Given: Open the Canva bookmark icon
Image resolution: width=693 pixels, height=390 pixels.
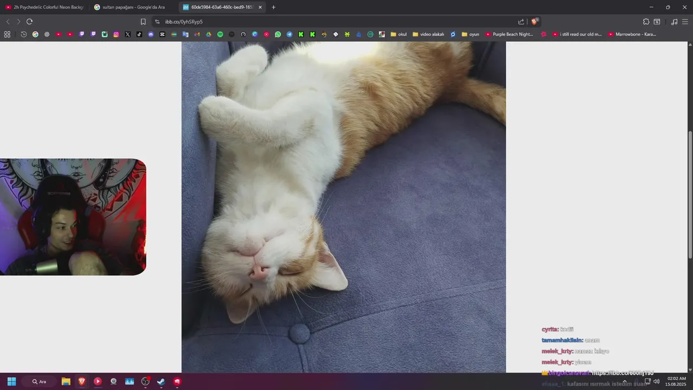Looking at the screenshot, I should click(254, 34).
